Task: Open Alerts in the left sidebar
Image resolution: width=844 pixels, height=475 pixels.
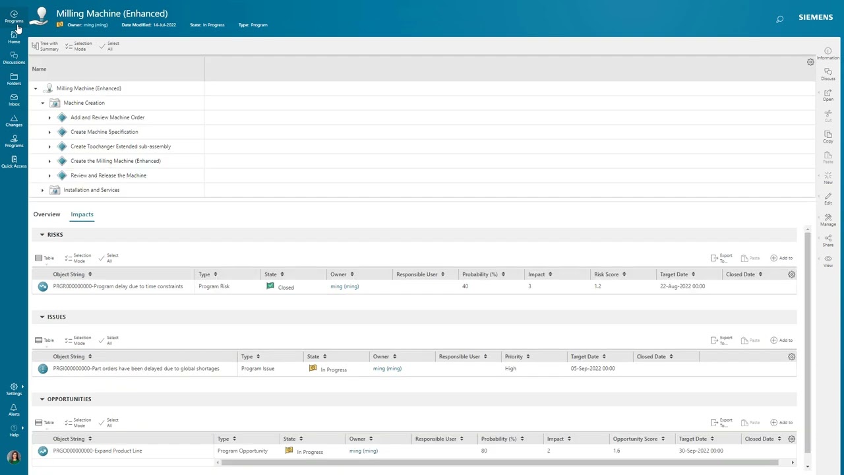Action: click(14, 410)
